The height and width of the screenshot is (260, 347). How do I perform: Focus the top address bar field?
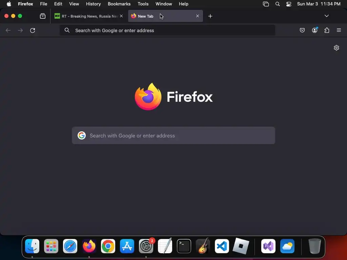point(167,30)
